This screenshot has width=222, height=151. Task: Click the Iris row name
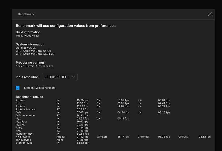coord(18,103)
